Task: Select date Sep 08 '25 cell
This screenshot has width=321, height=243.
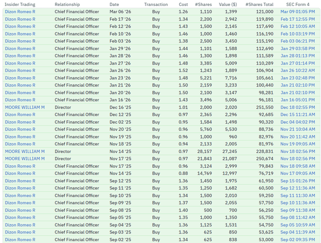Action: 120,210
